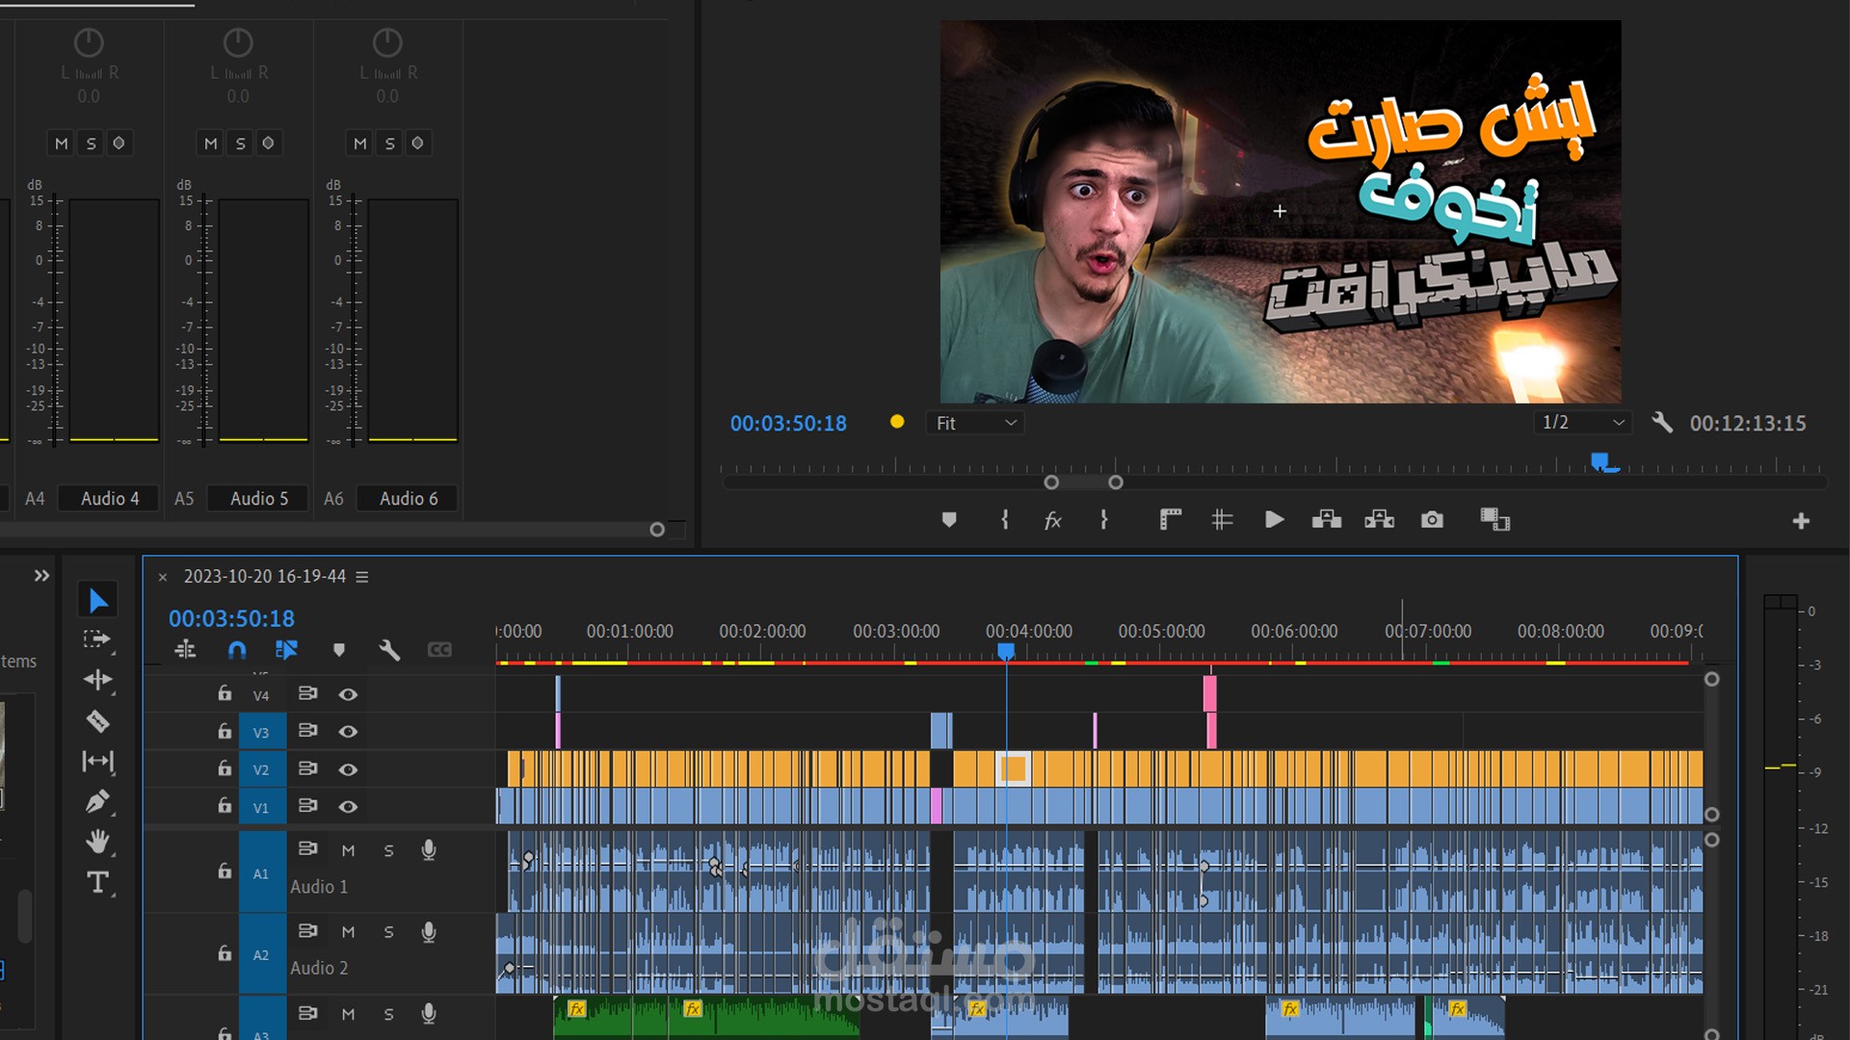The height and width of the screenshot is (1040, 1850).
Task: Hide track V1 with eye icon
Action: (x=348, y=807)
